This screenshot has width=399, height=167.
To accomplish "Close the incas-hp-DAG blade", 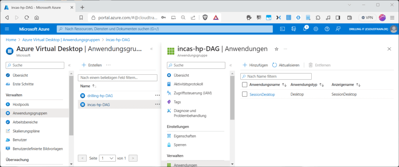I will [389, 49].
